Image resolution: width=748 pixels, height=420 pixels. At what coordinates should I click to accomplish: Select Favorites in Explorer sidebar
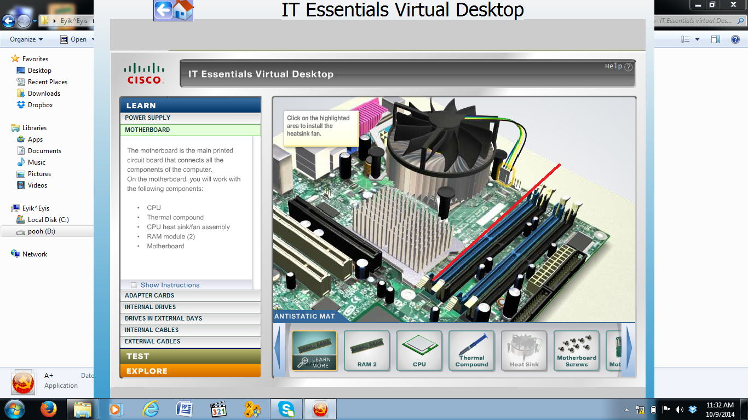[35, 59]
